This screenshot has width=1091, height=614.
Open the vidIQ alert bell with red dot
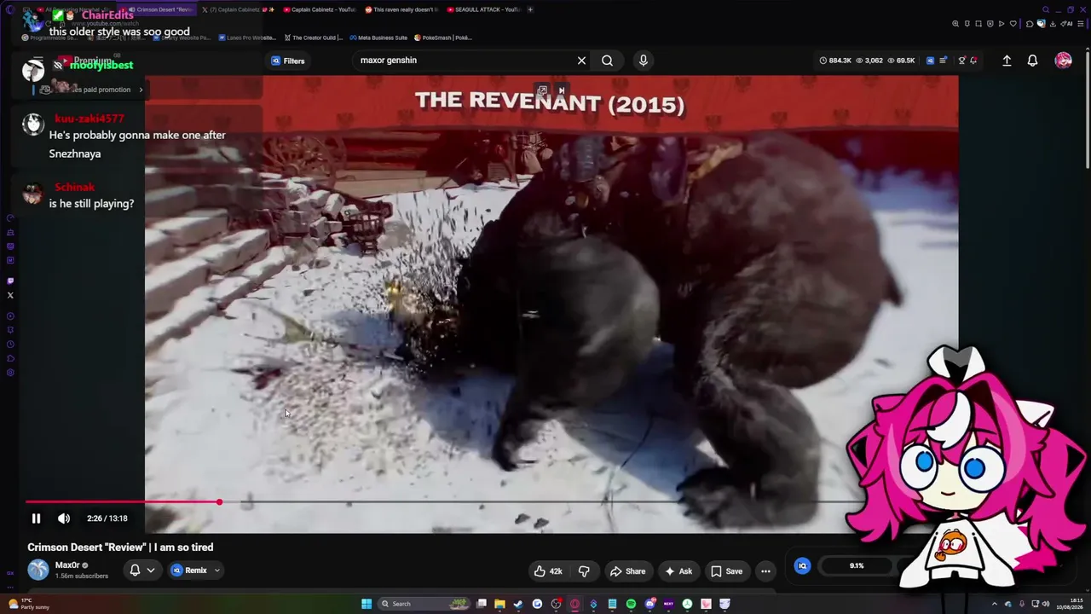[x=973, y=61]
